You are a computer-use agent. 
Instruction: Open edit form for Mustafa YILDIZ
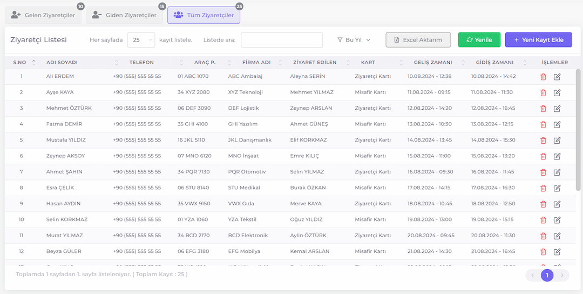(557, 141)
